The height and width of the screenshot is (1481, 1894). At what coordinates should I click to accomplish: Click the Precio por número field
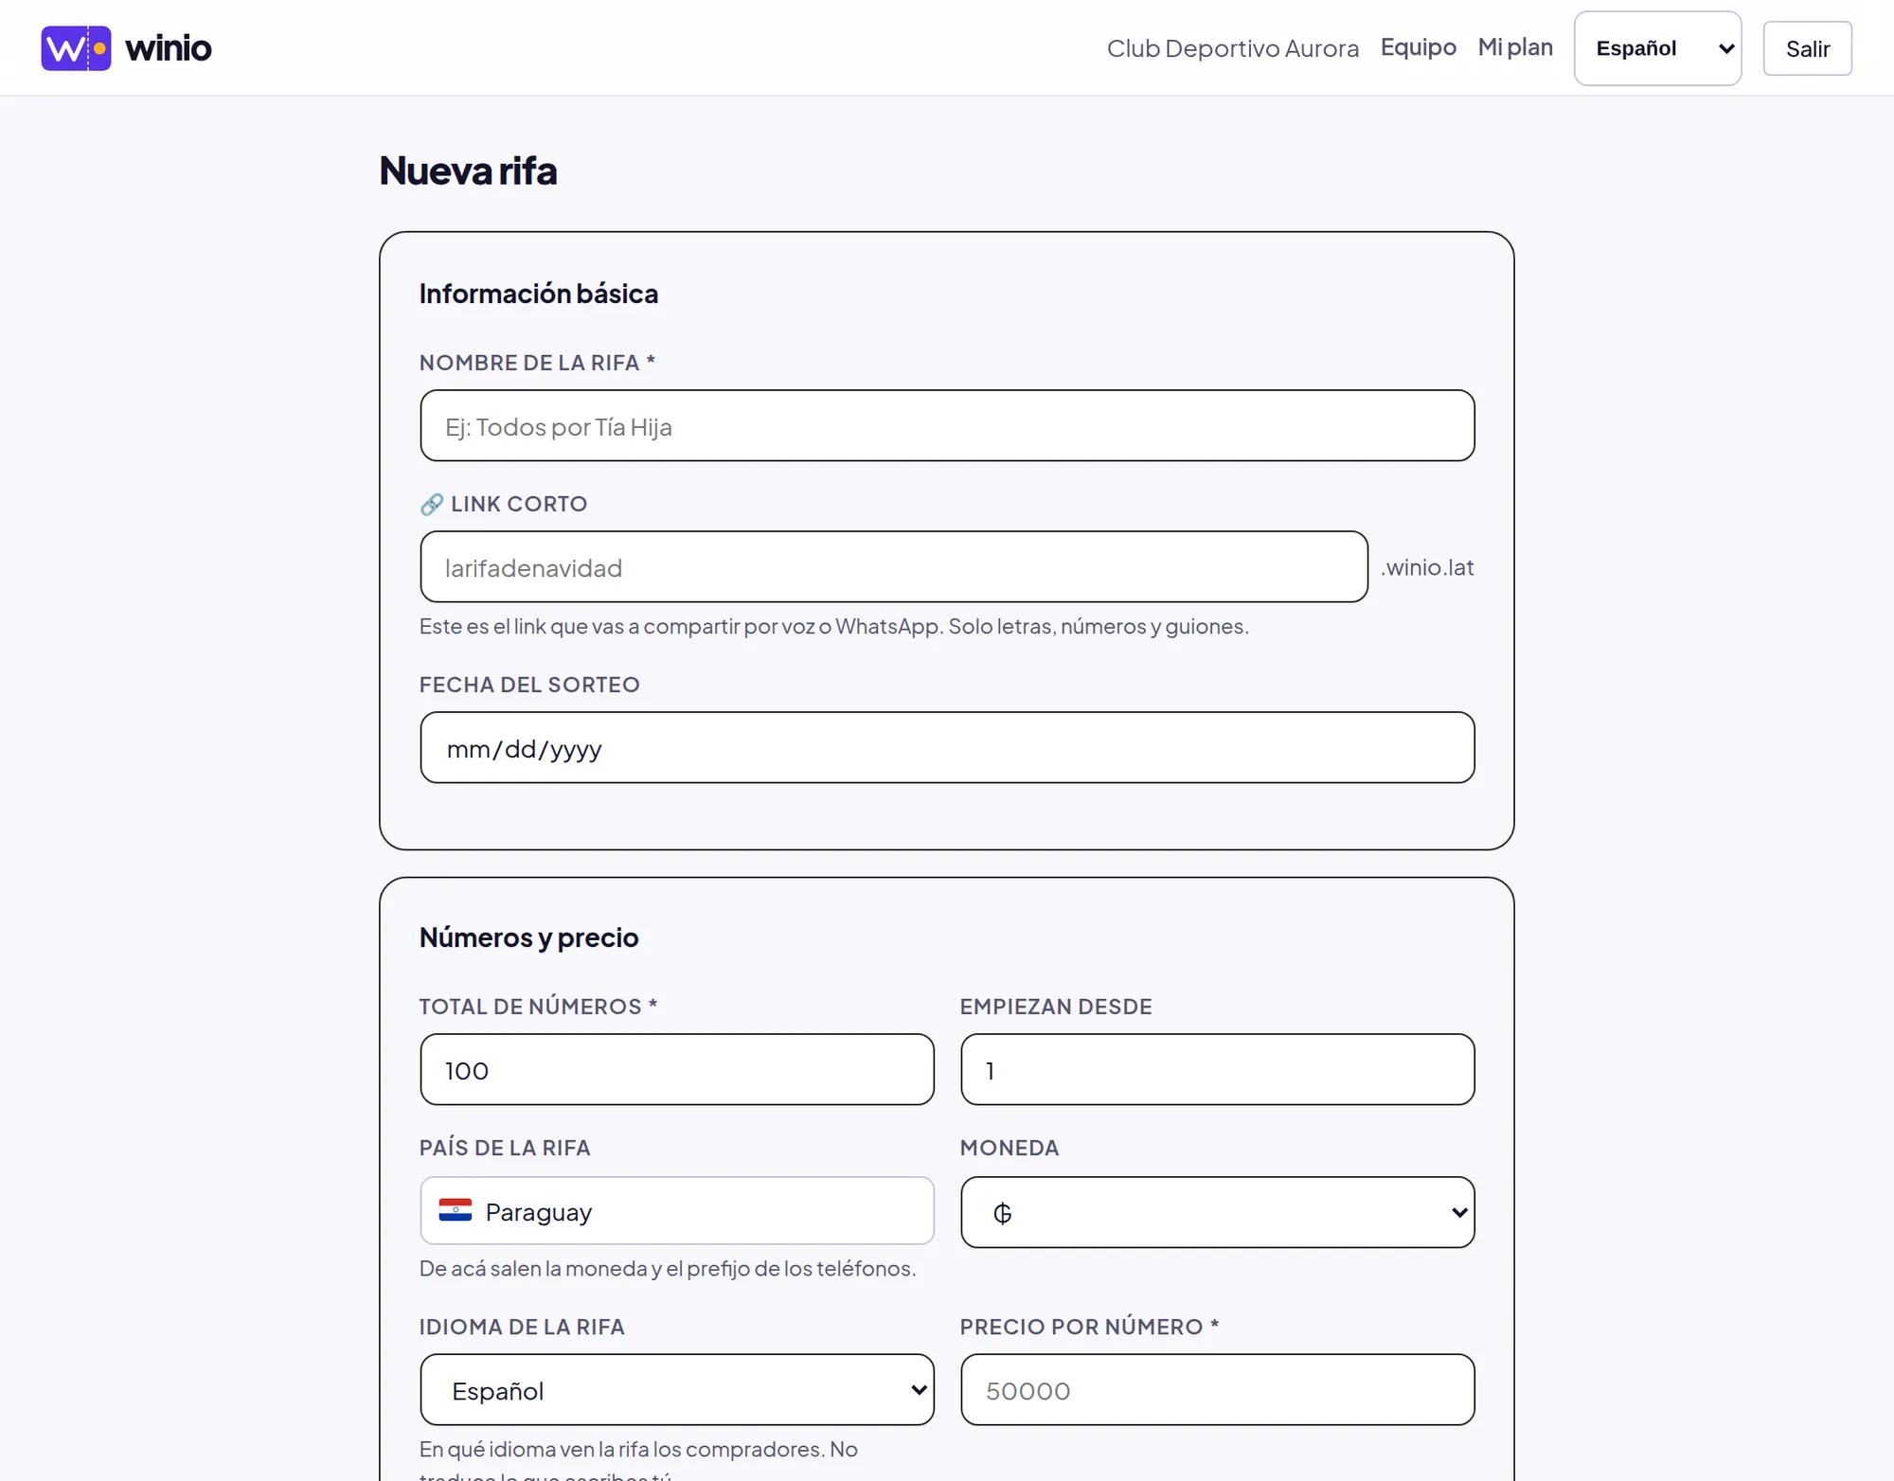[x=1217, y=1389]
